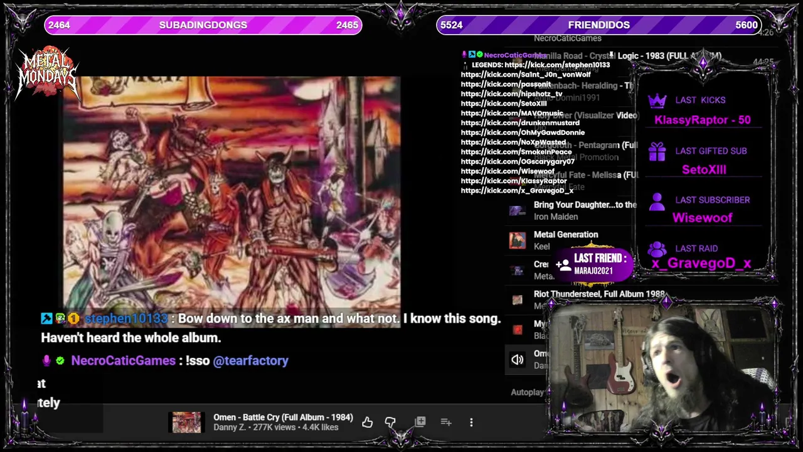The image size is (803, 452).
Task: Click the Riot Thundersteel queue thumbnail
Action: (518, 300)
